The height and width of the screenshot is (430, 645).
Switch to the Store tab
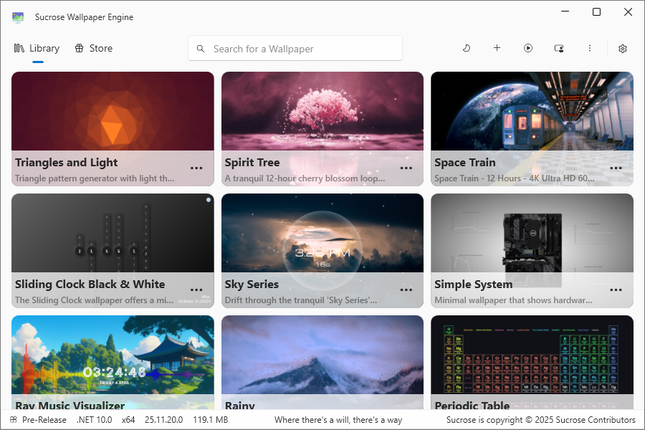[x=93, y=48]
